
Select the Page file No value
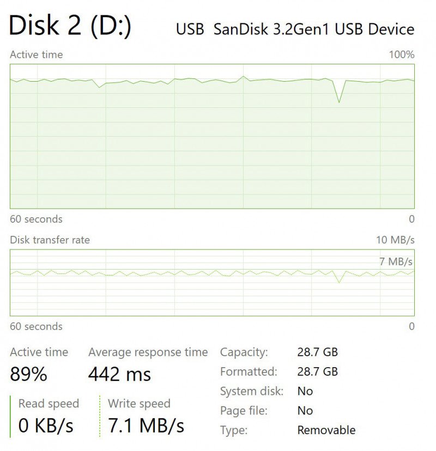(x=305, y=411)
